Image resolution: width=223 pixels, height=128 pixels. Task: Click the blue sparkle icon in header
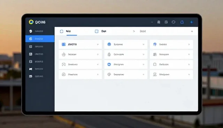click(192, 22)
